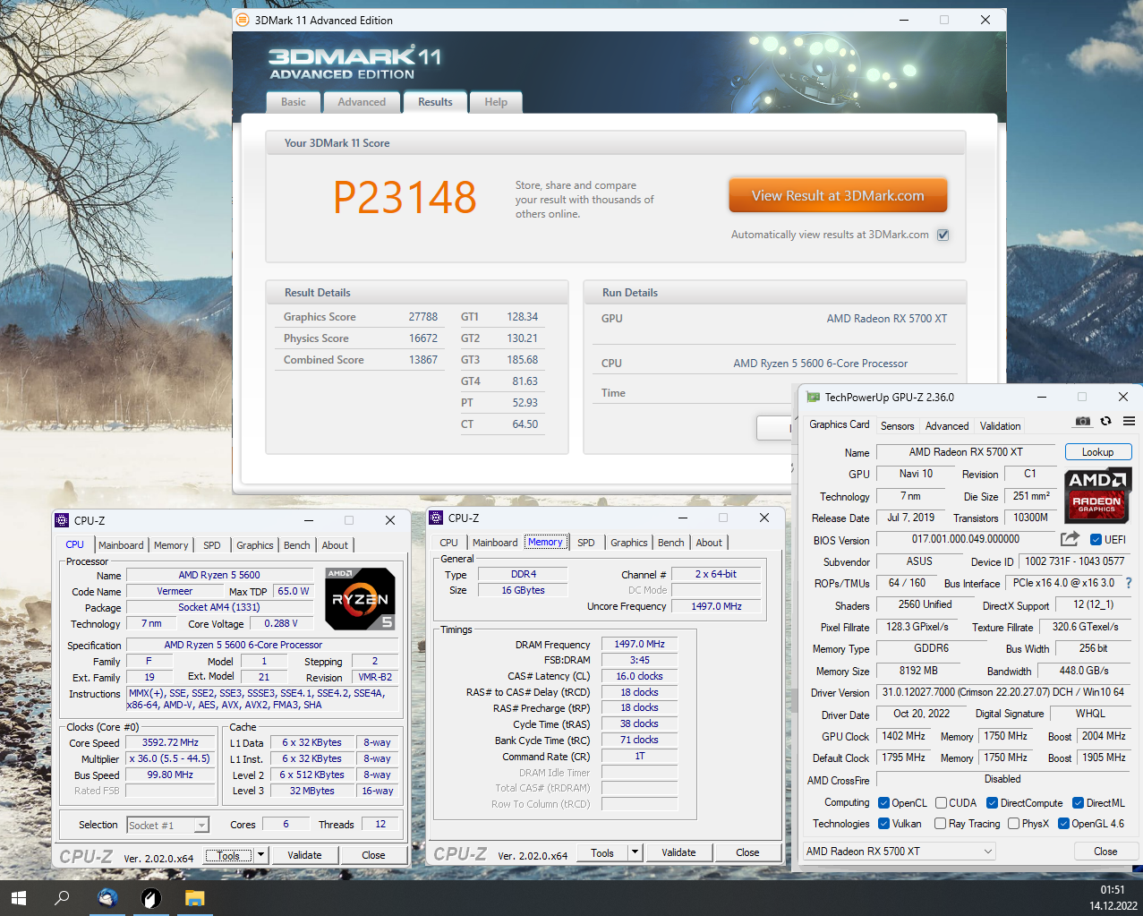Open the Windows Start menu
Image resolution: width=1143 pixels, height=916 pixels.
coord(19,897)
